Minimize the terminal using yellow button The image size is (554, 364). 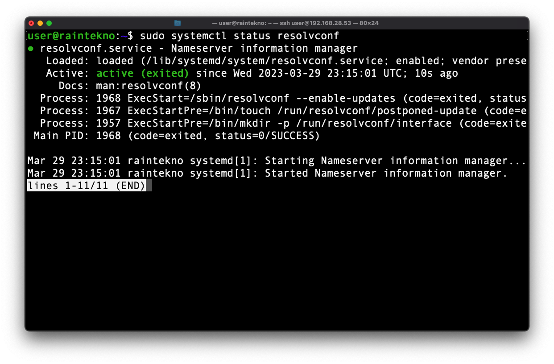pyautogui.click(x=40, y=23)
